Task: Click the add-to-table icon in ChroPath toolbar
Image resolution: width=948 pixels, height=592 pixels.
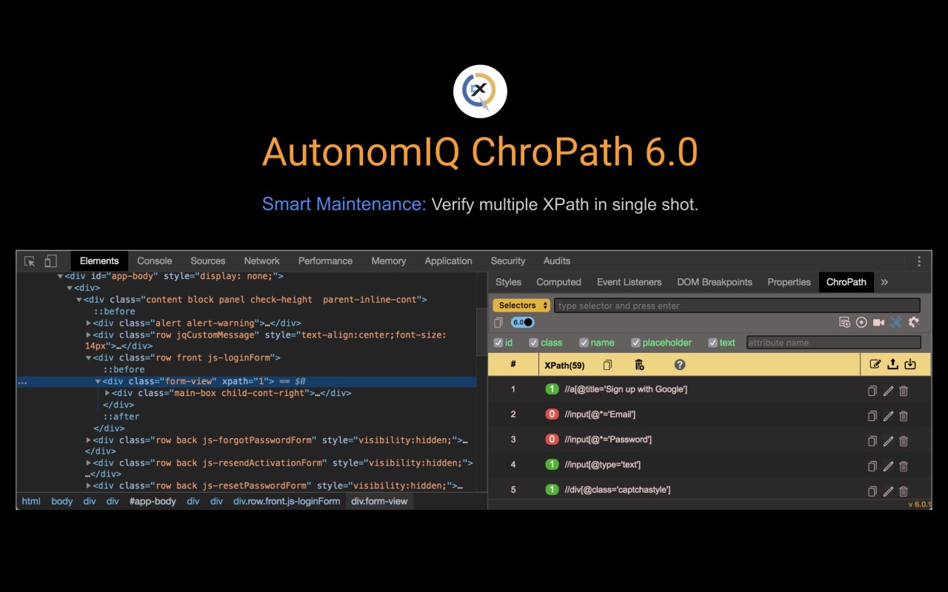Action: 844,323
